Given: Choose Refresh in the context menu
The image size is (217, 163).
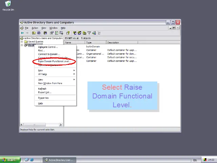Looking at the screenshot, I should coord(55,89).
